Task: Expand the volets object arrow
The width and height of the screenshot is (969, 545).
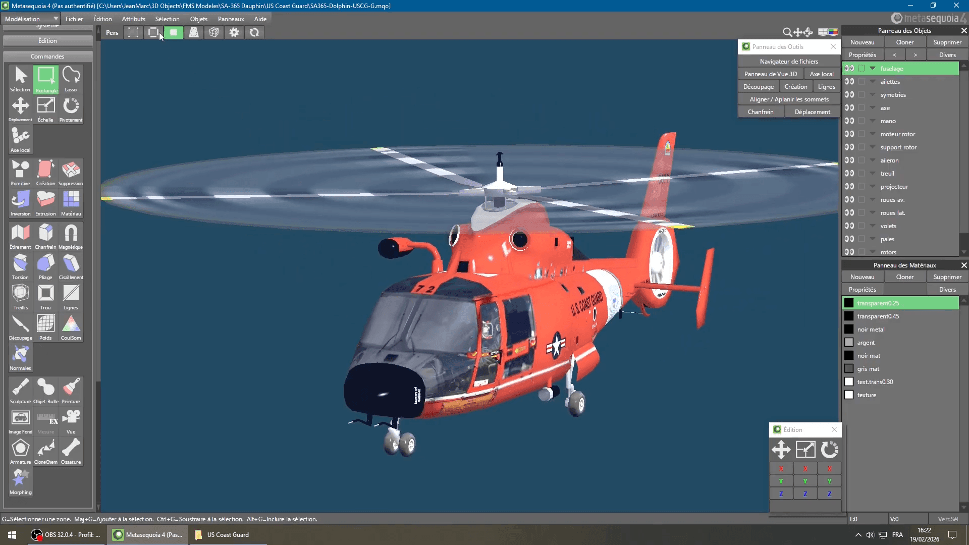Action: click(x=873, y=226)
